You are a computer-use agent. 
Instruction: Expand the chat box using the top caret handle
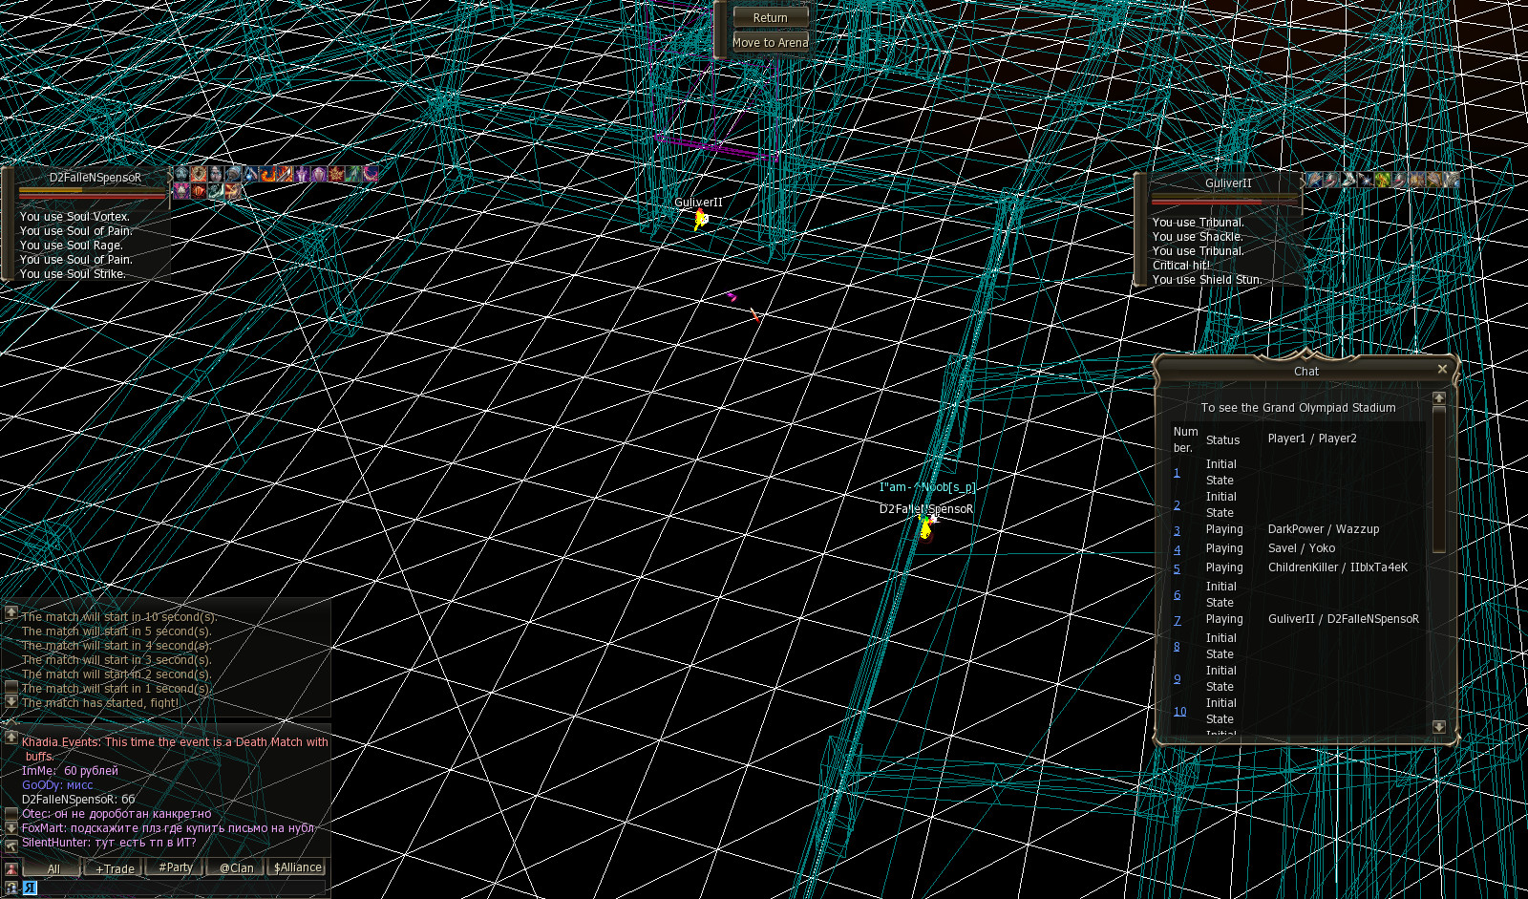click(11, 721)
